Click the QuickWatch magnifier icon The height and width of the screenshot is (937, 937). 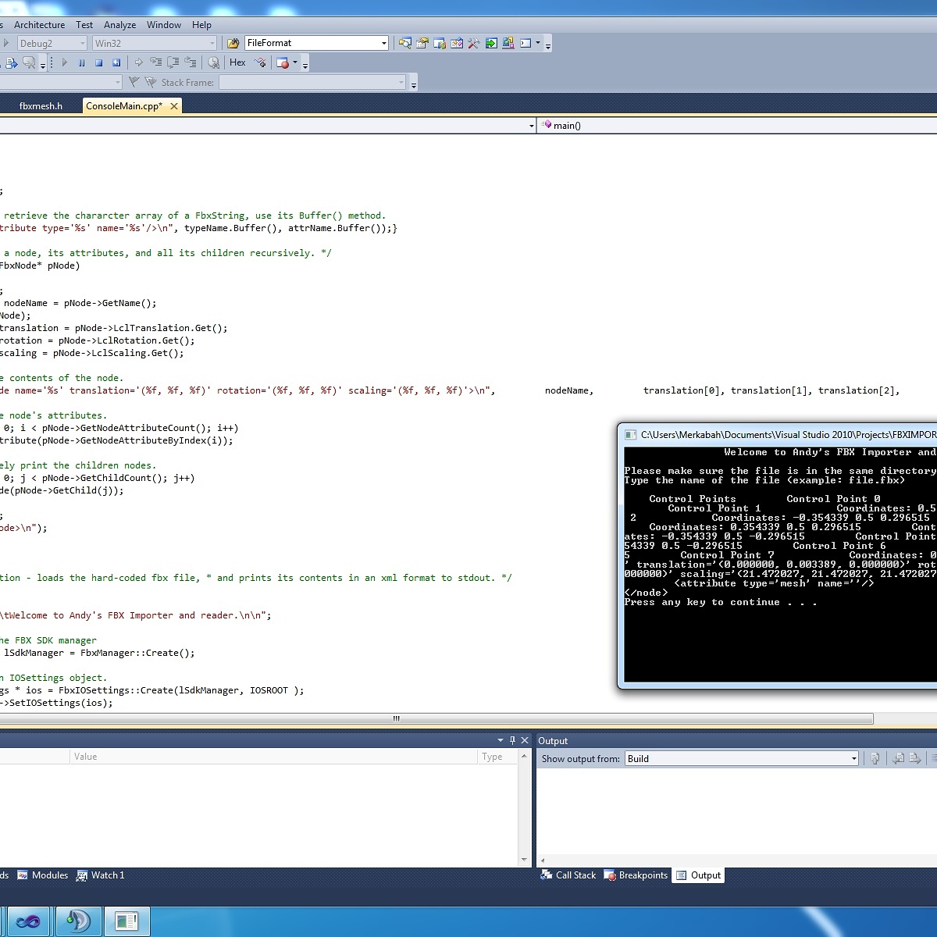pos(213,62)
